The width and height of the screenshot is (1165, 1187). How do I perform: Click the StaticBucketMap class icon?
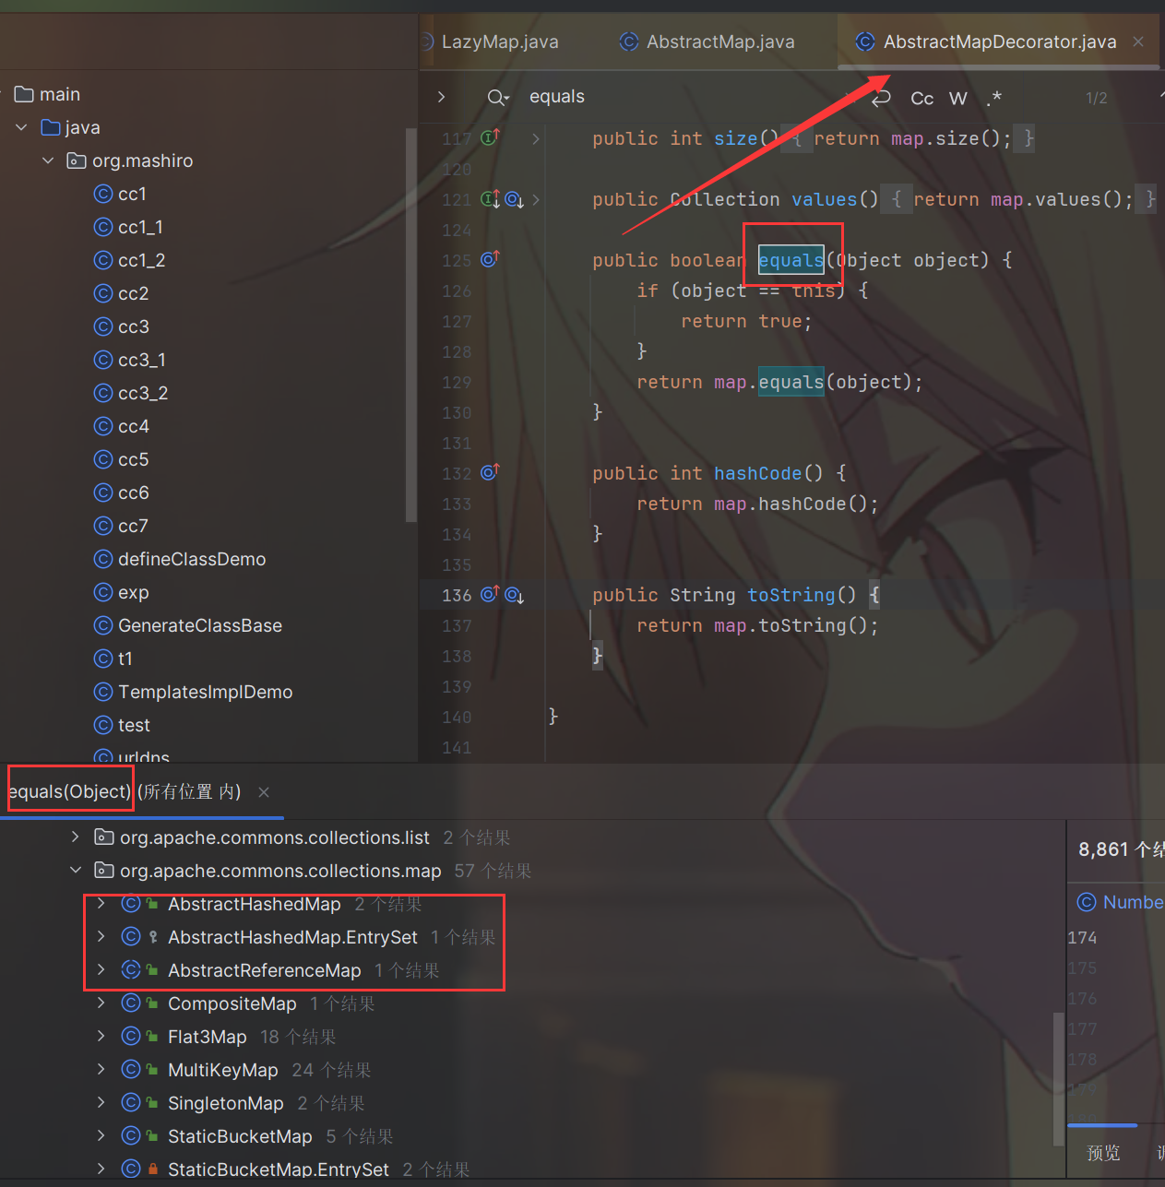click(x=131, y=1136)
